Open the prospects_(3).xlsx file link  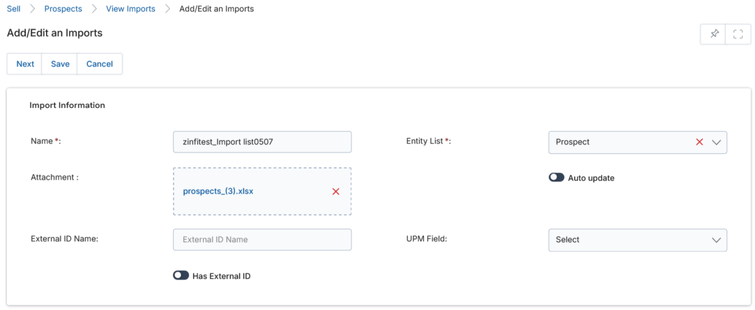tap(218, 191)
